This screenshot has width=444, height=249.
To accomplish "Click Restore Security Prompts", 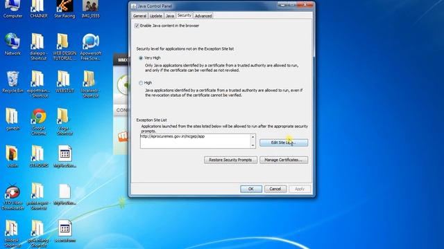I will tap(230, 160).
